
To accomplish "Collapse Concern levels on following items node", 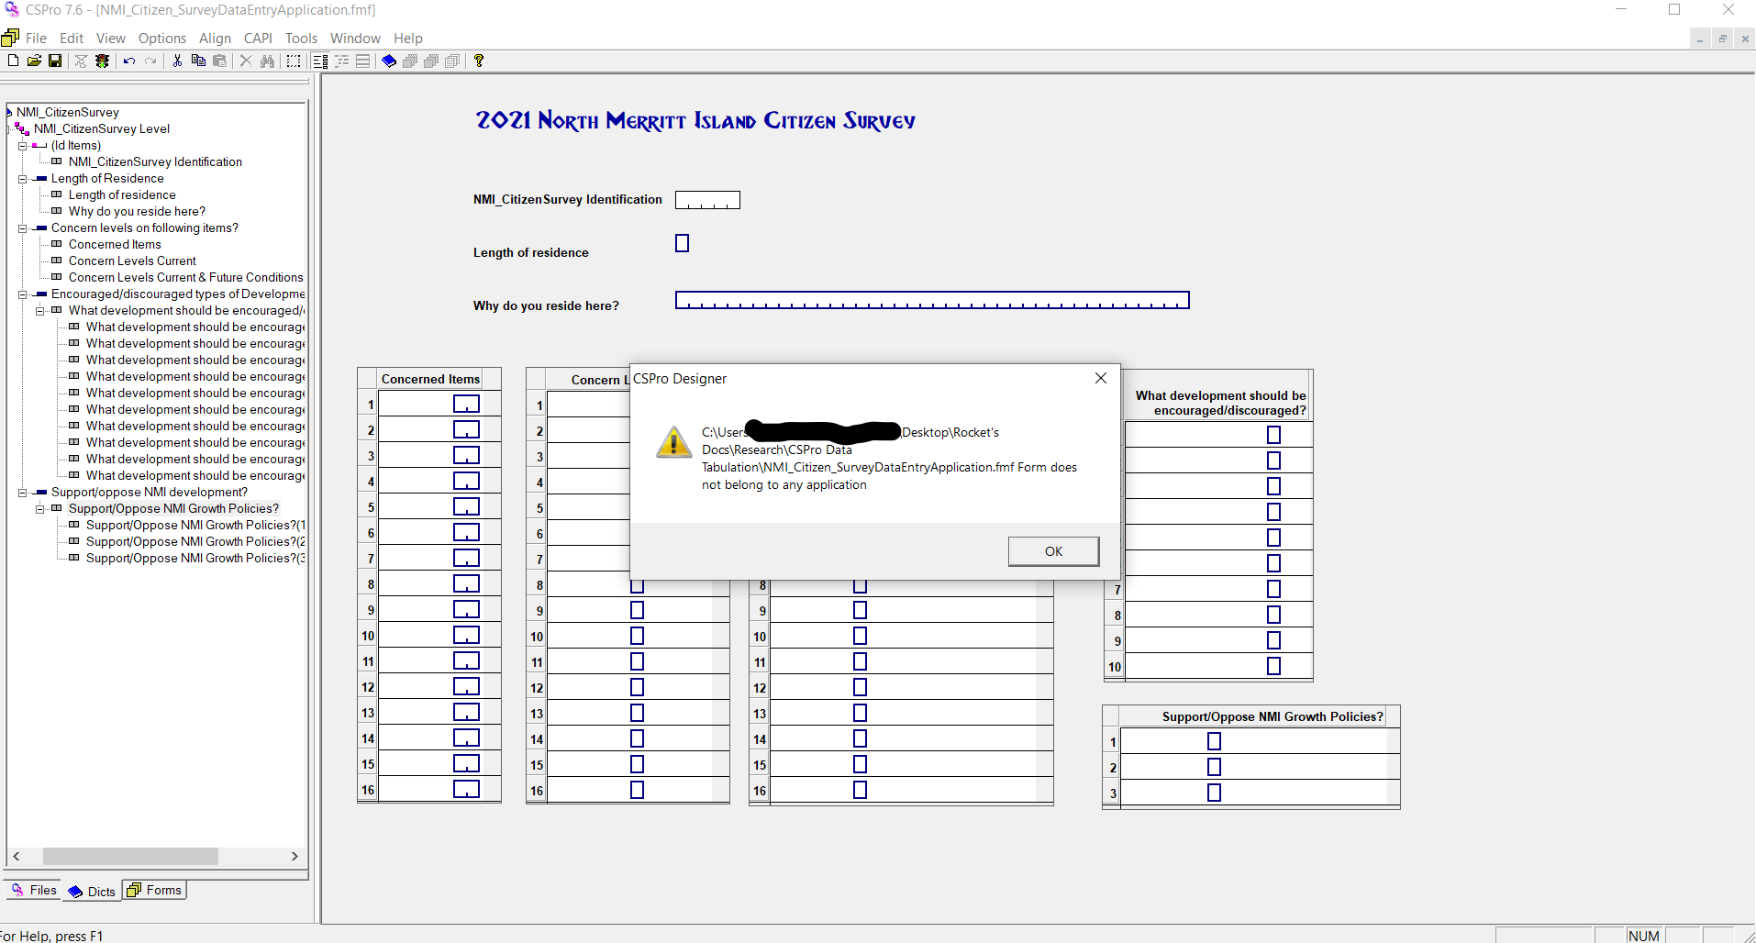I will tap(22, 228).
